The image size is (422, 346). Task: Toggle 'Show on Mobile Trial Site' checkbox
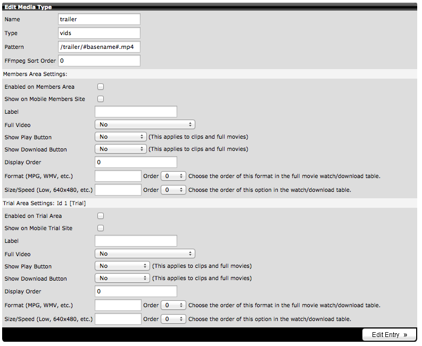coord(101,229)
